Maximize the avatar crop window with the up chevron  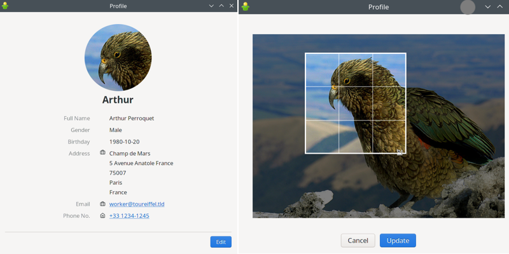[500, 7]
